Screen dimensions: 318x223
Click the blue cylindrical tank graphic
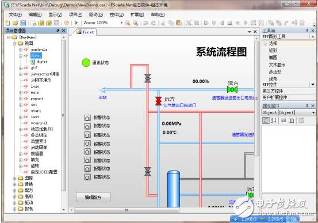coord(174,189)
